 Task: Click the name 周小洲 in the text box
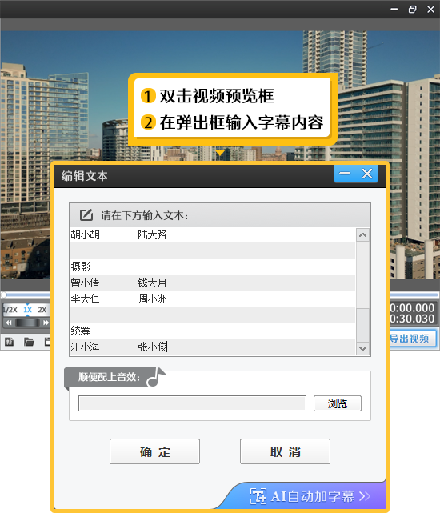(x=152, y=299)
